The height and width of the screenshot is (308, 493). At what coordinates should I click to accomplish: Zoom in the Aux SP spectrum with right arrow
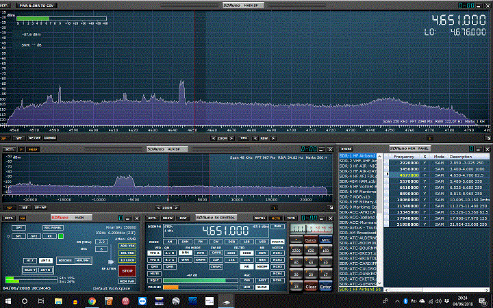pos(177,207)
